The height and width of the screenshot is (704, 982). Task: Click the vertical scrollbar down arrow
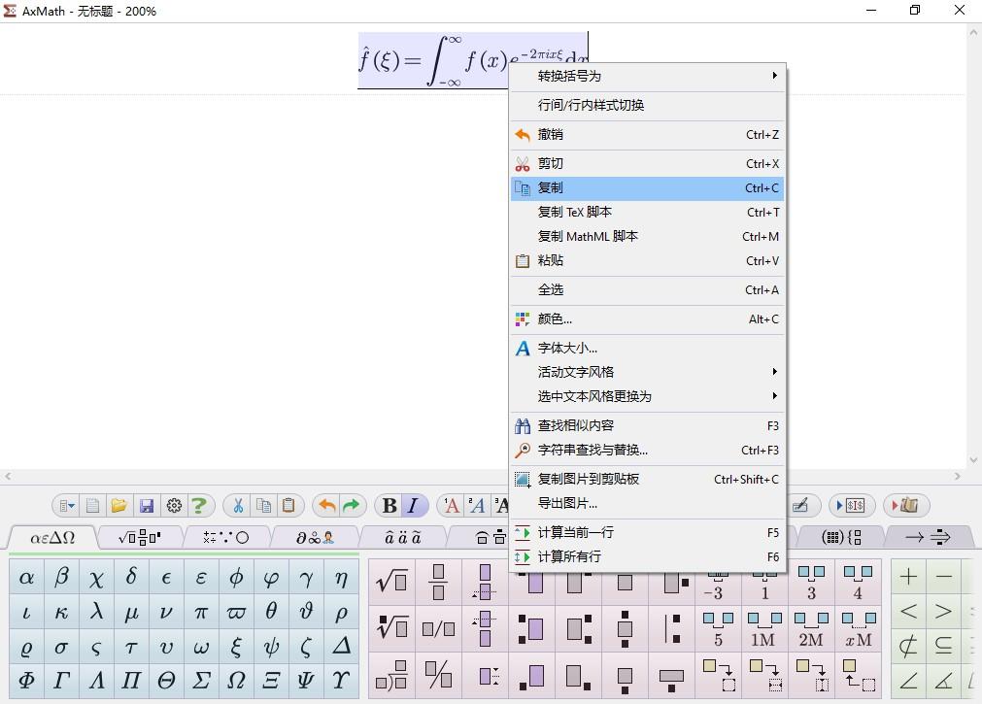point(973,459)
